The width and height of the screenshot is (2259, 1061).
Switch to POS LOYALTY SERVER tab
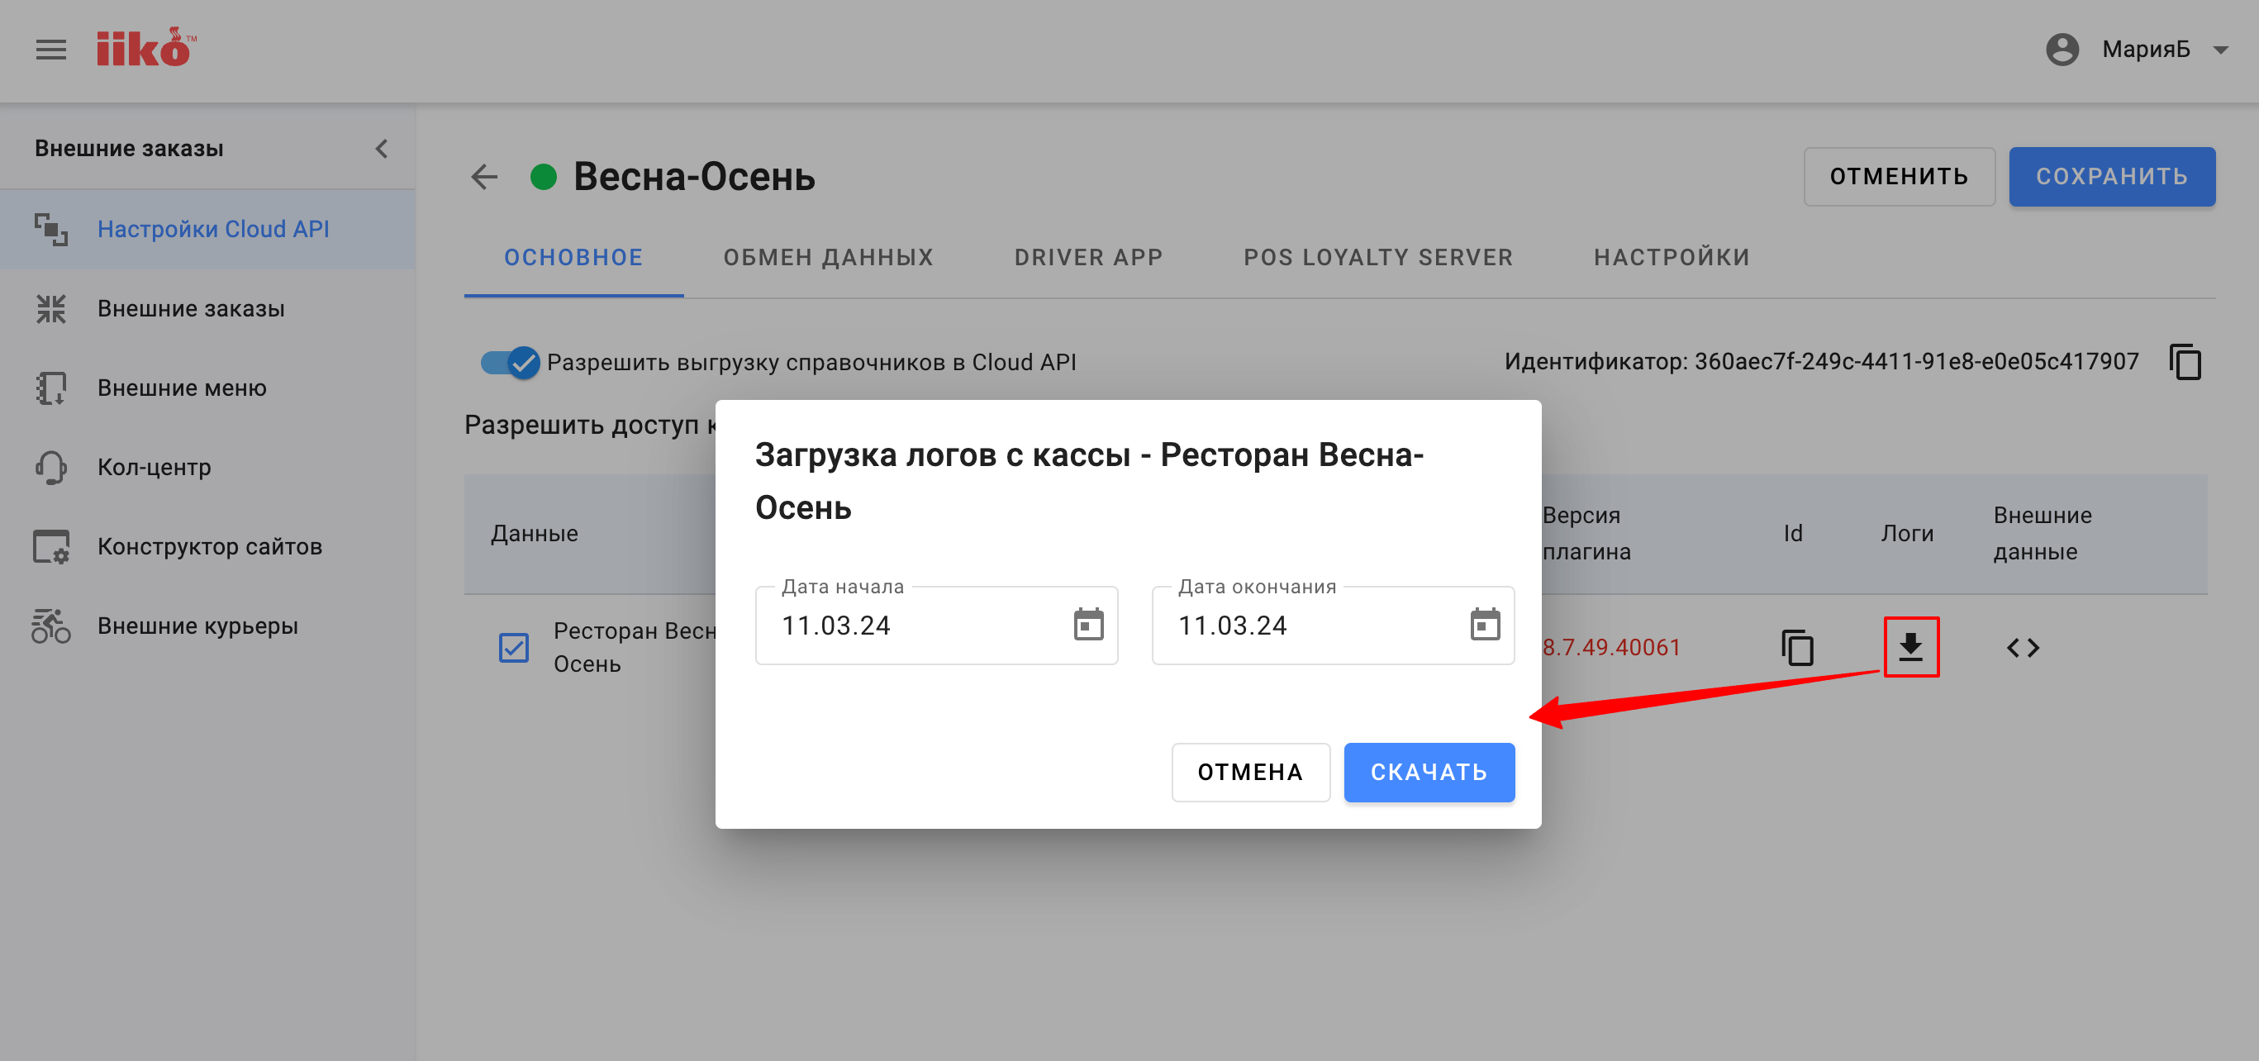(x=1377, y=258)
